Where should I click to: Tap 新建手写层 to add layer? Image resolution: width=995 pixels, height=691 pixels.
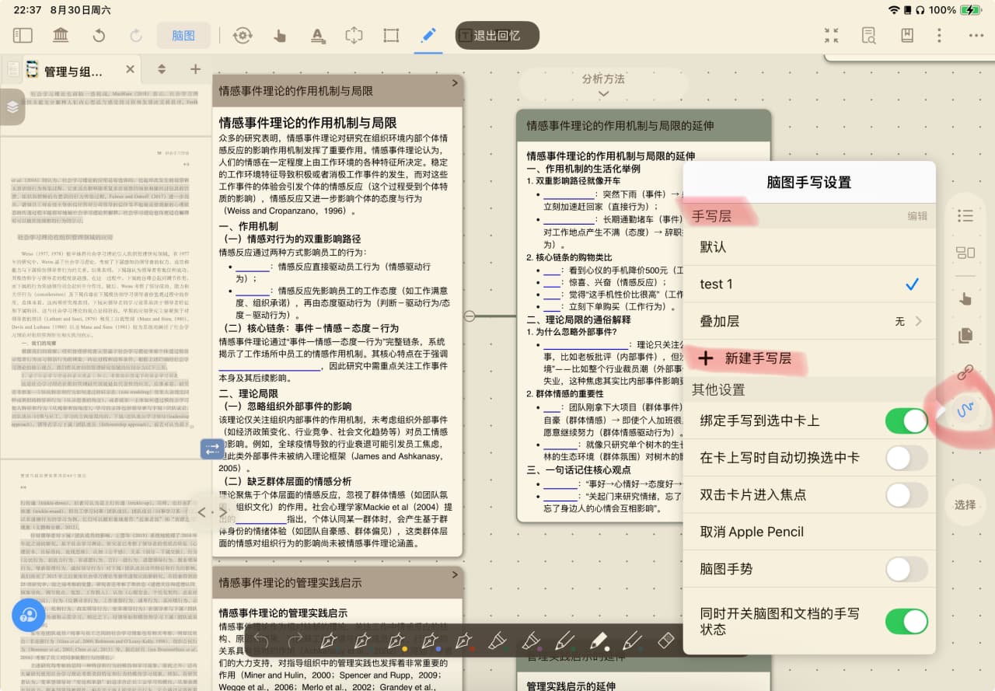point(756,358)
